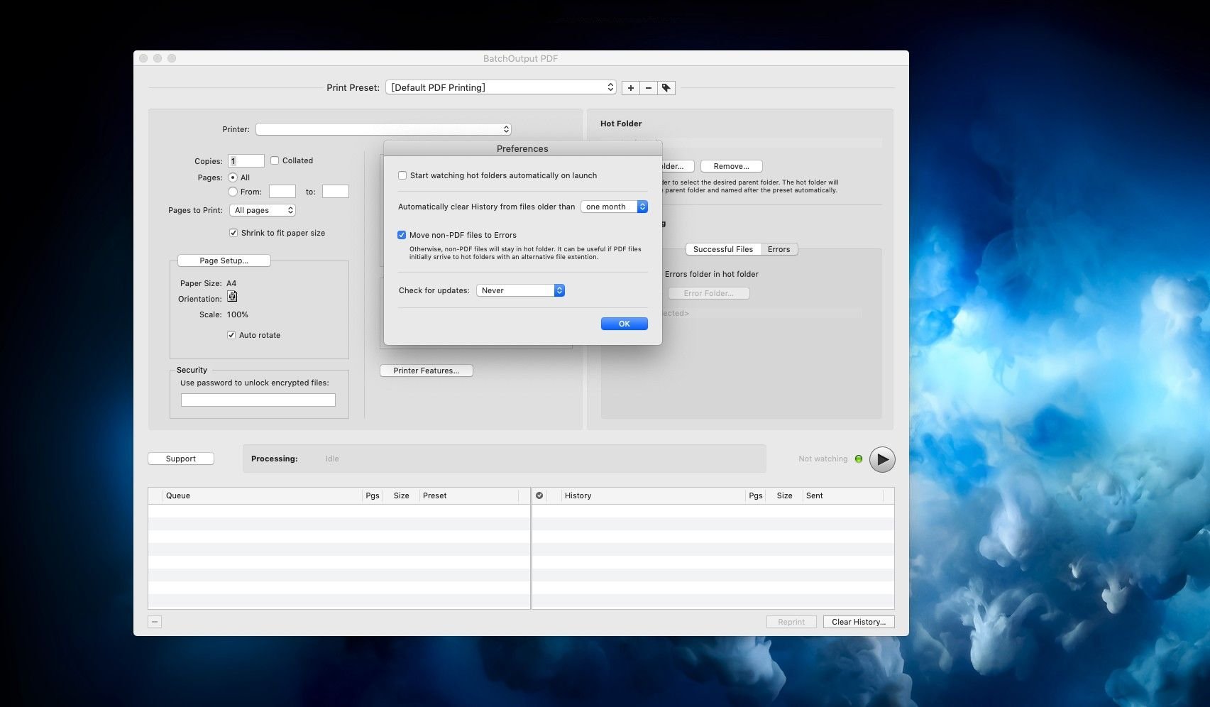
Task: Switch to the Successful Files tab
Action: click(723, 249)
